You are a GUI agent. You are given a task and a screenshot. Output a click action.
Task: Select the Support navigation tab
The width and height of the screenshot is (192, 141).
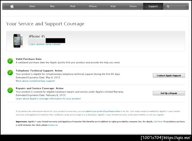click(153, 6)
